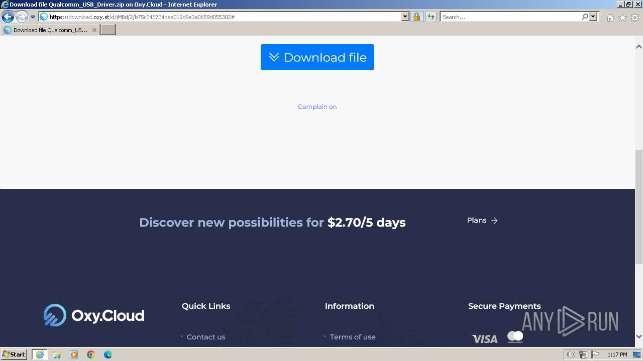
Task: Click the blue Download file button
Action: pyautogui.click(x=317, y=57)
